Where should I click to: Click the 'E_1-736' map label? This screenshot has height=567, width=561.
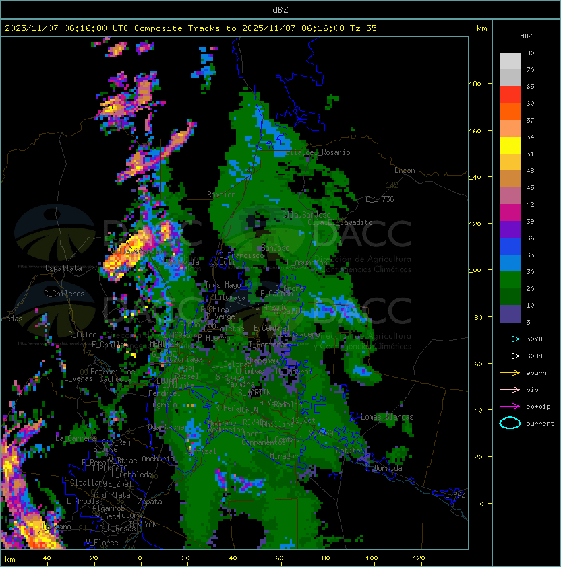(380, 199)
